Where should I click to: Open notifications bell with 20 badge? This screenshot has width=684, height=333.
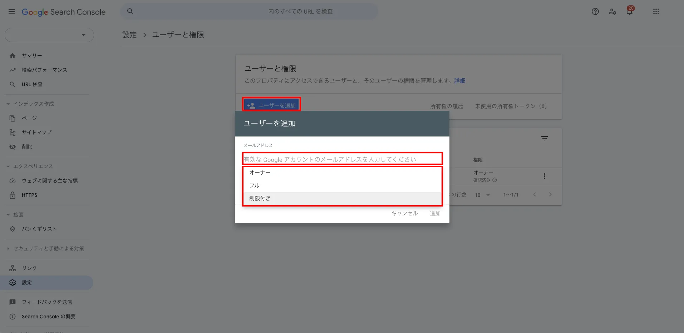tap(630, 11)
